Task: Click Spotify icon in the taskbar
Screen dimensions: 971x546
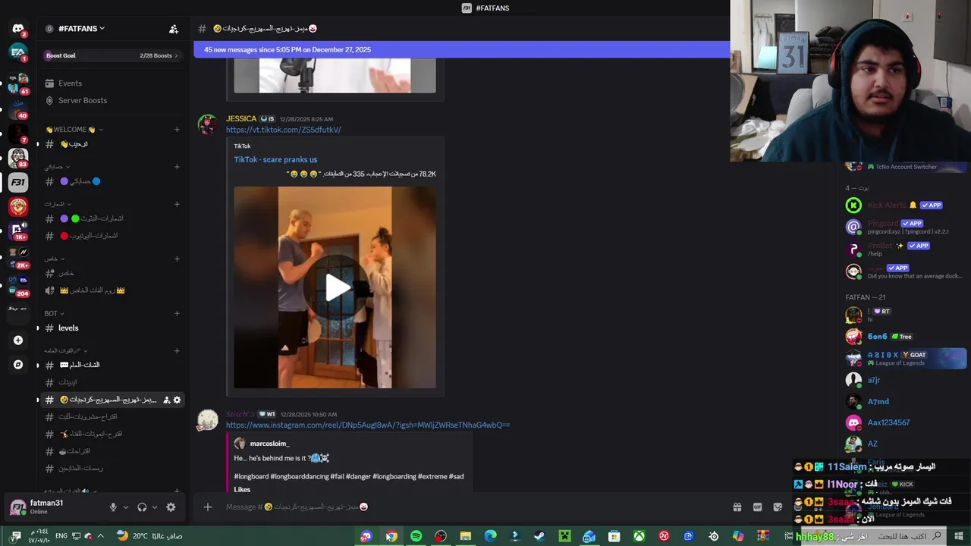Action: click(416, 536)
